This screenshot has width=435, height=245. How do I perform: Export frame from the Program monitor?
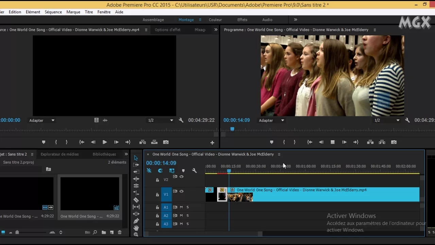pyautogui.click(x=394, y=142)
